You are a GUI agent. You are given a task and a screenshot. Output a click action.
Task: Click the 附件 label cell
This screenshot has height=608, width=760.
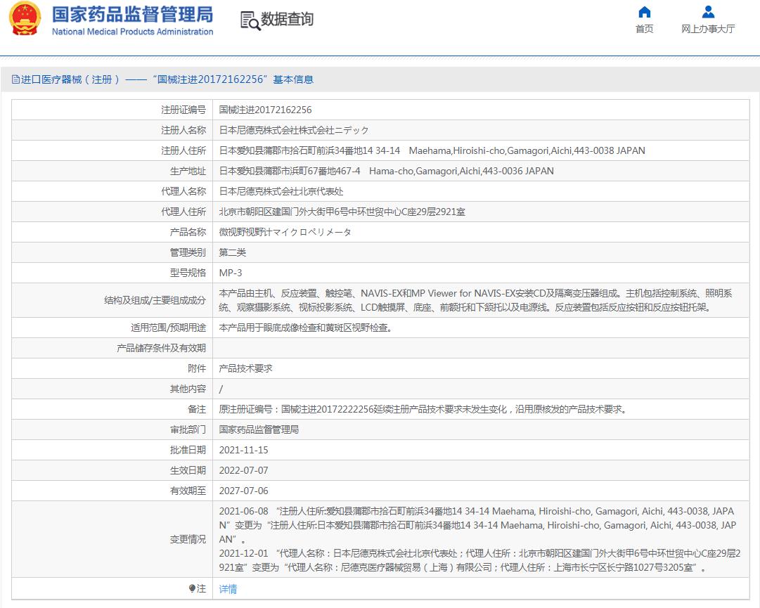pos(112,368)
